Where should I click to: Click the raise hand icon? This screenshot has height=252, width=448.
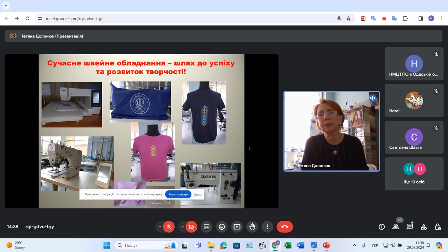(252, 227)
